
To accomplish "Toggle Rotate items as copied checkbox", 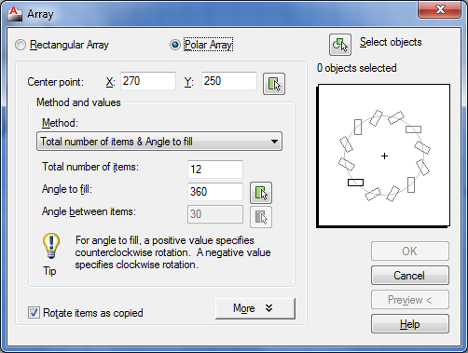I will coord(34,313).
